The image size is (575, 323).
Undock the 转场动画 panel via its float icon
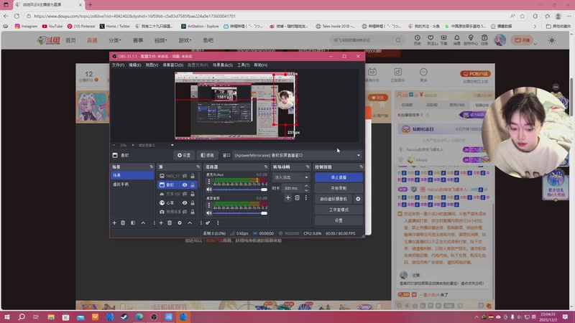308,167
